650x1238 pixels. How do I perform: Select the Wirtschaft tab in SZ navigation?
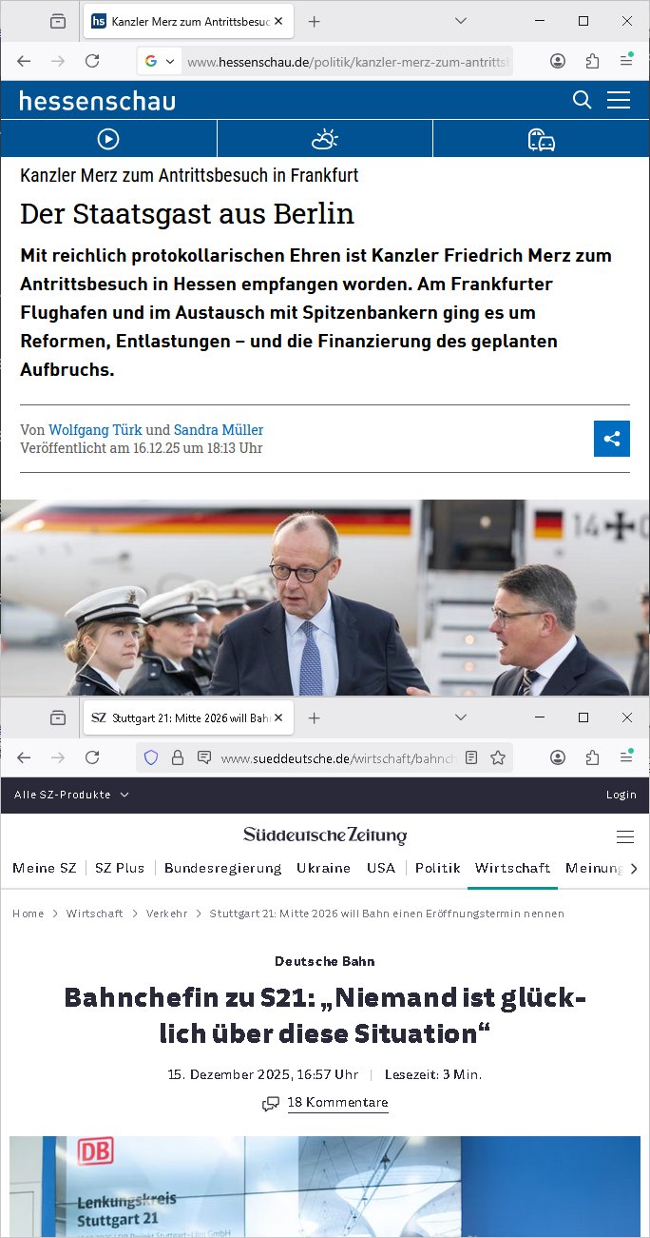tap(512, 868)
